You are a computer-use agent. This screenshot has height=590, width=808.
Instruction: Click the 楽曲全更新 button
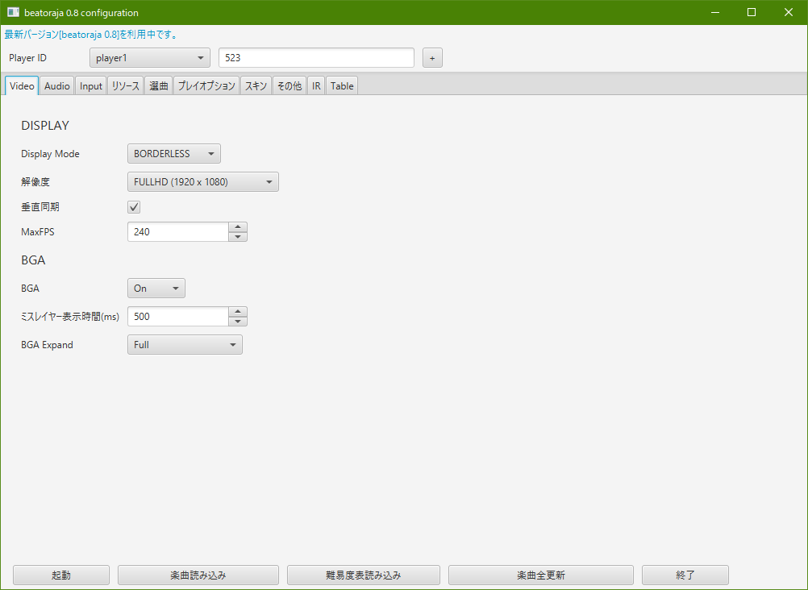[541, 575]
